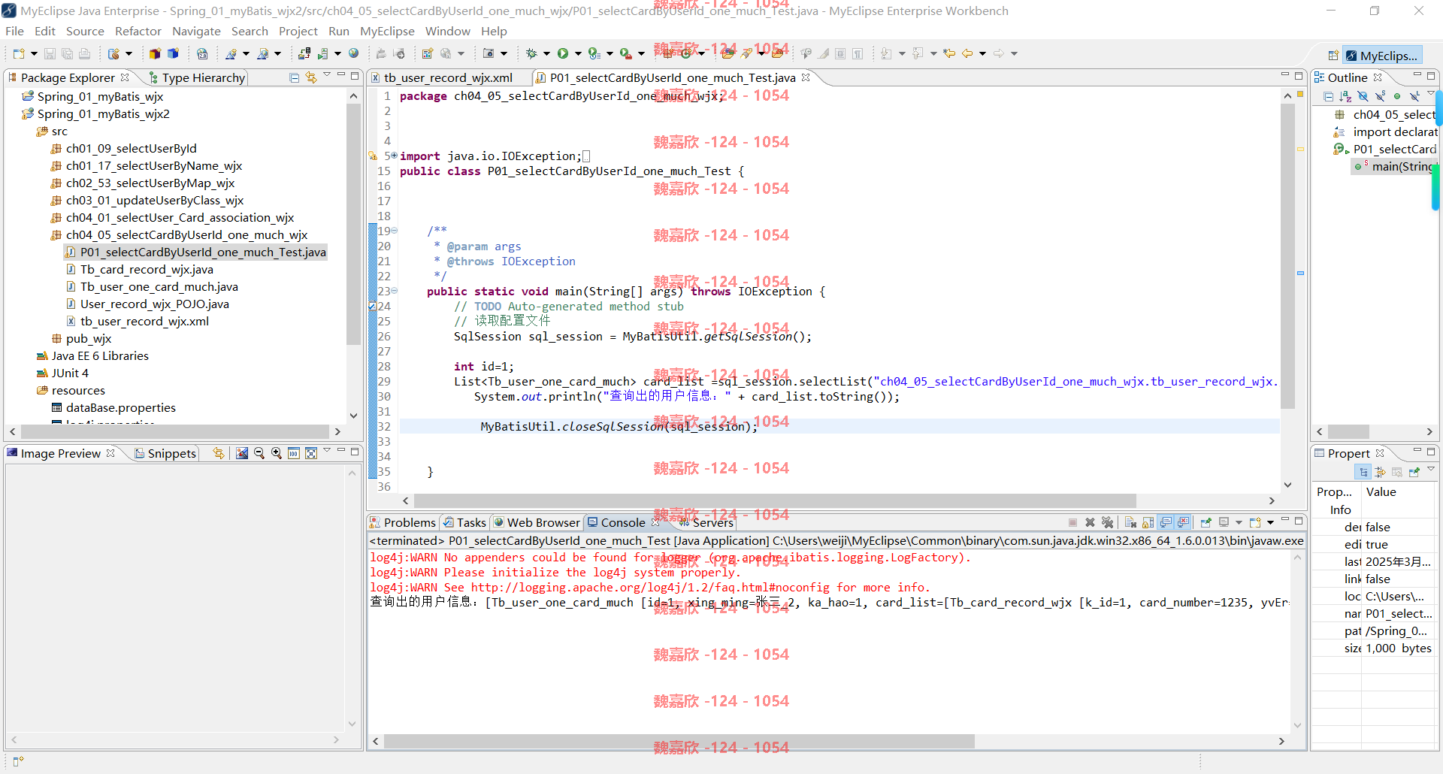Click Package Explorer vertical scrollbar thumb
Image resolution: width=1443 pixels, height=774 pixels.
tap(353, 224)
